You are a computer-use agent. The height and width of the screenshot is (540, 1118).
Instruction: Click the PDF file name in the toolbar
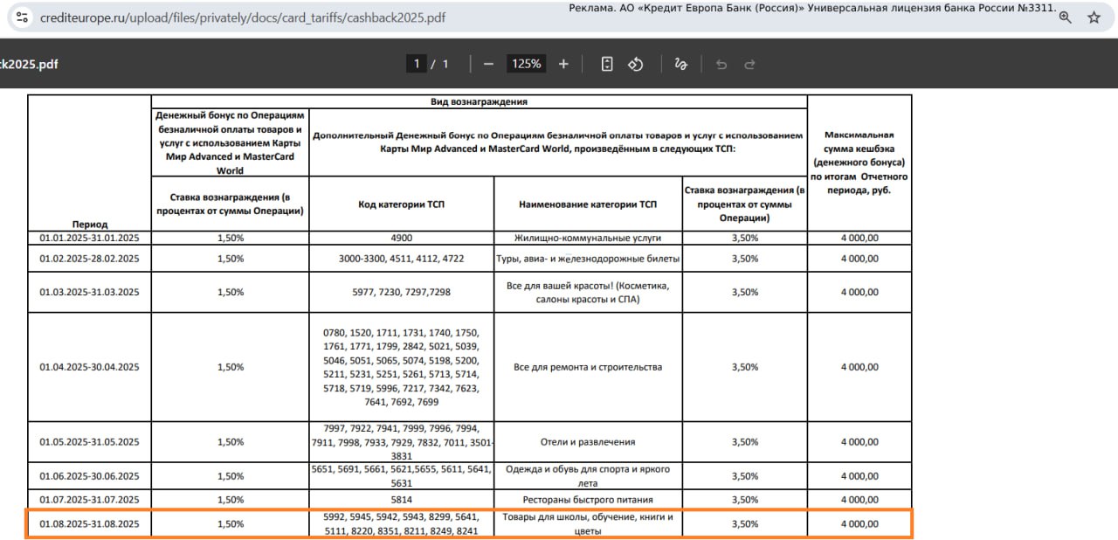(30, 64)
